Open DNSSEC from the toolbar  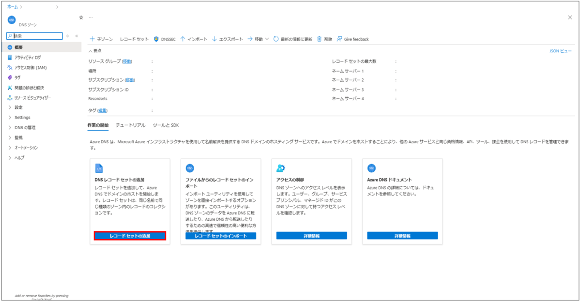coord(165,39)
